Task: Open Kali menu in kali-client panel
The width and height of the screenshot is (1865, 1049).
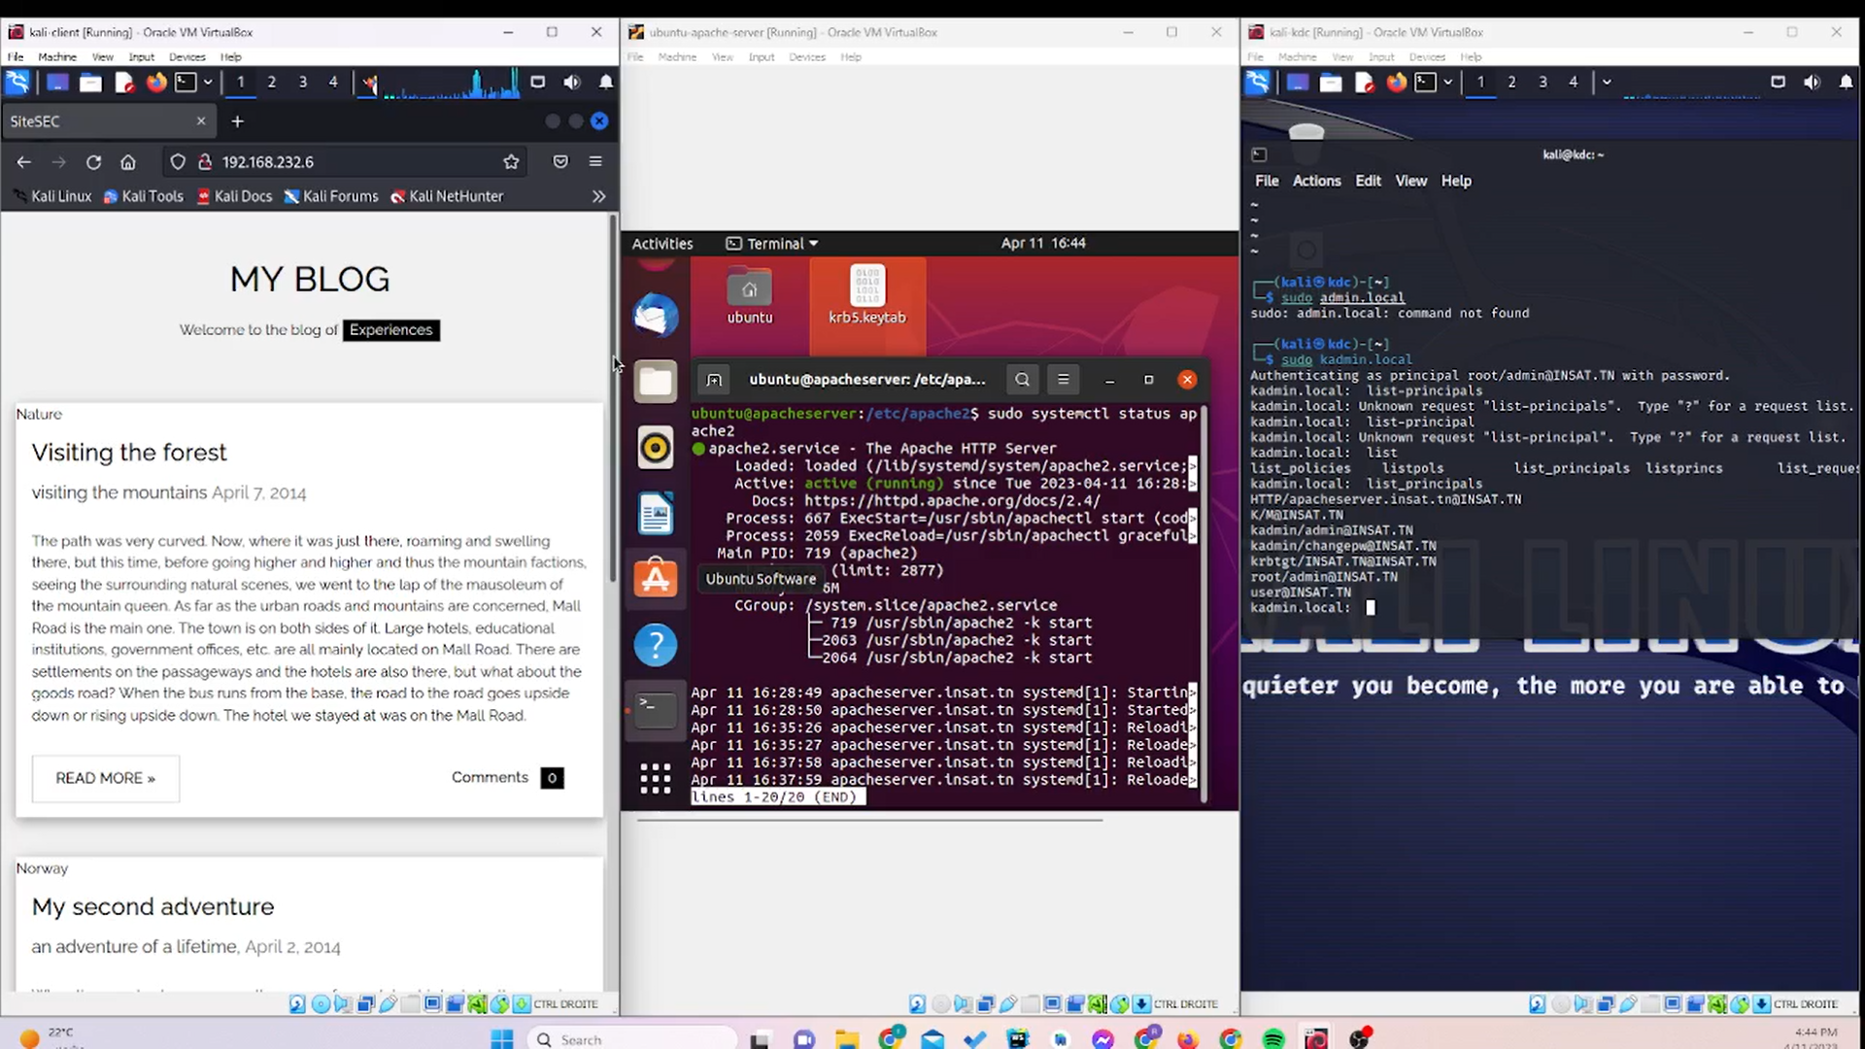Action: 17,83
